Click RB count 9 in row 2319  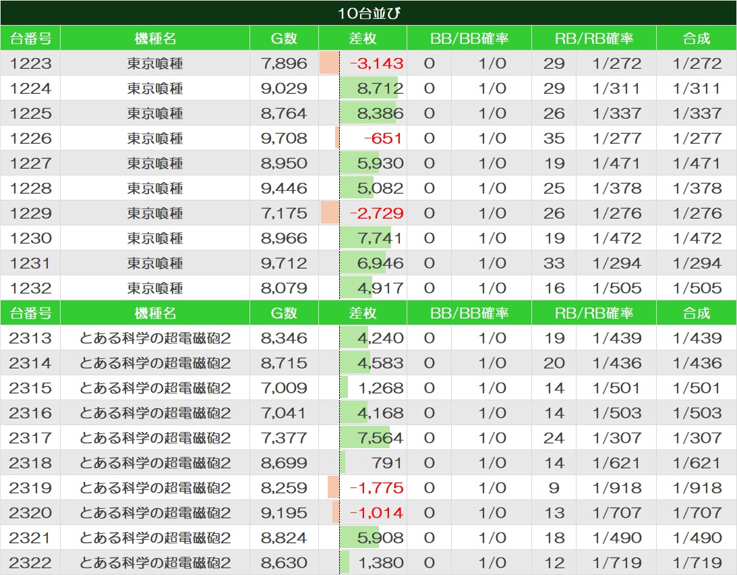554,487
